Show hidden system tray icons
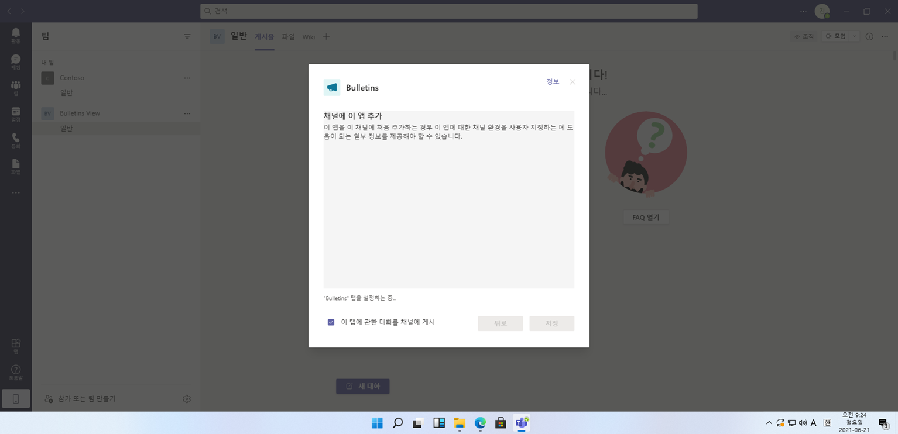 (x=769, y=423)
